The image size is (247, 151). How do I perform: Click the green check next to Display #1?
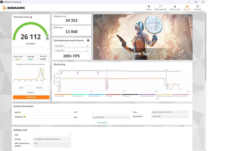click(25, 117)
